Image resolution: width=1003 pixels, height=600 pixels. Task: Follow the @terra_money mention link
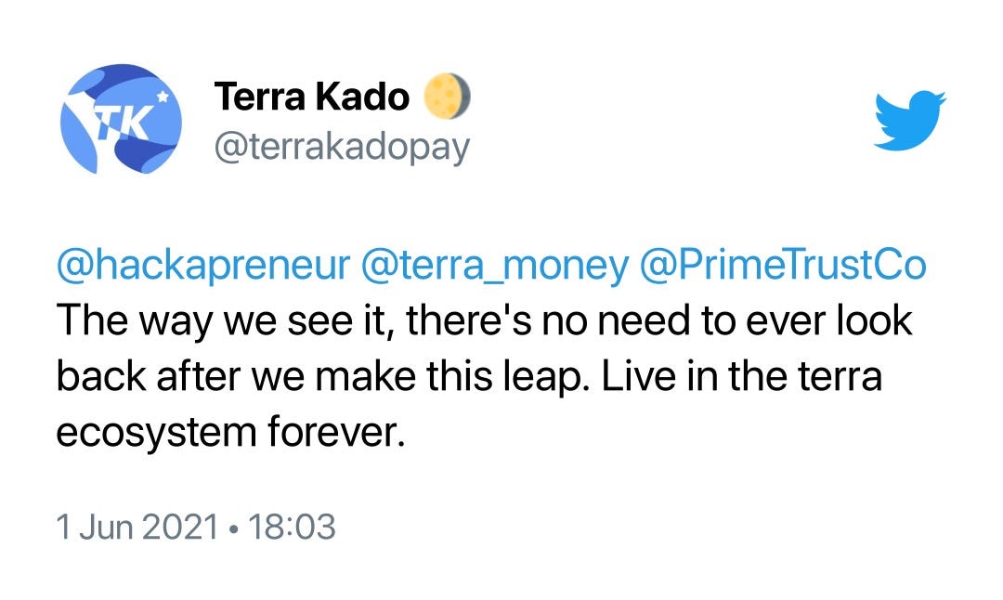point(495,265)
